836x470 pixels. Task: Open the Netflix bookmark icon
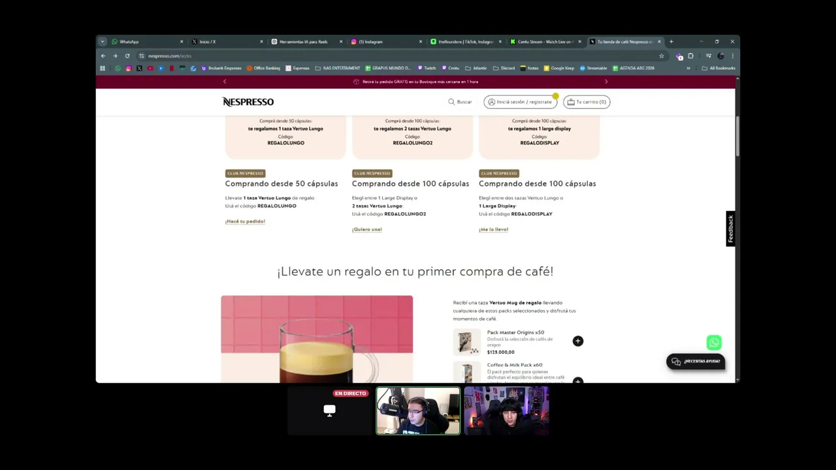(x=172, y=68)
